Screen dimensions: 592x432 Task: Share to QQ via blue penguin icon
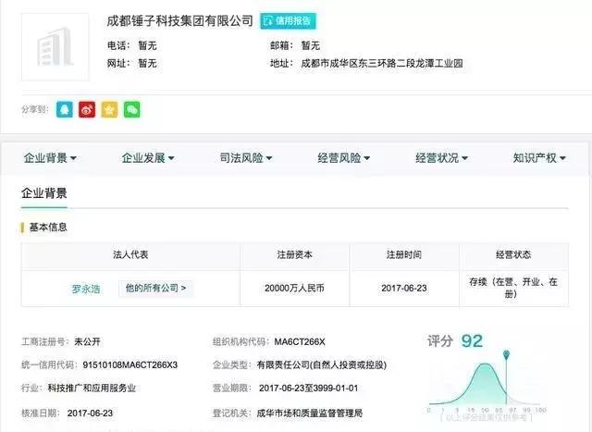click(x=64, y=109)
